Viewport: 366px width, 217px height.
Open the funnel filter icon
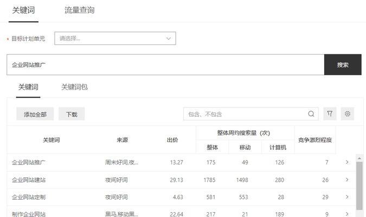(330, 114)
